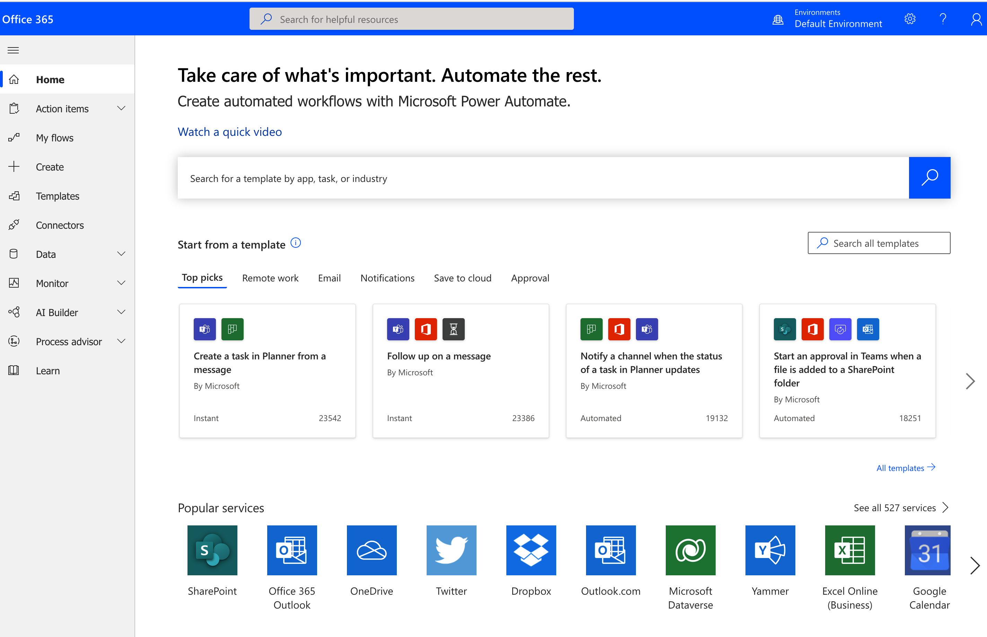
Task: Expand AI Builder in the sidebar
Action: pos(121,312)
